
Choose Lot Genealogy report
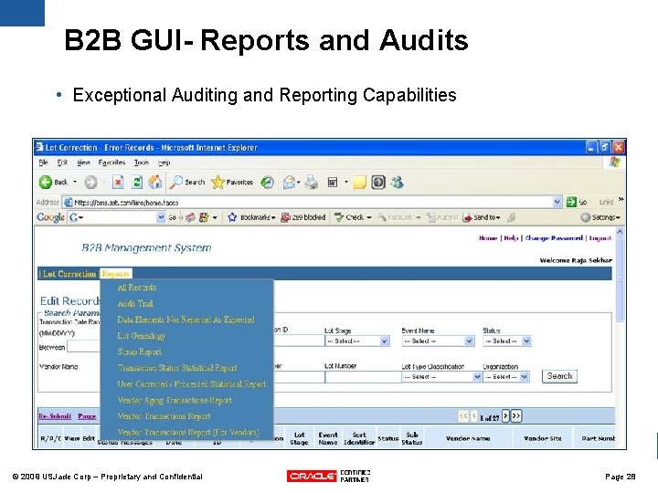click(141, 336)
